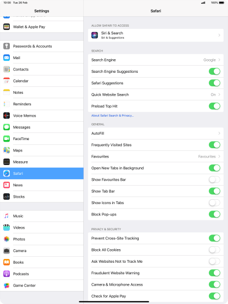Open Search Engine Google chevron
Image resolution: width=228 pixels, height=304 pixels.
tap(219, 60)
